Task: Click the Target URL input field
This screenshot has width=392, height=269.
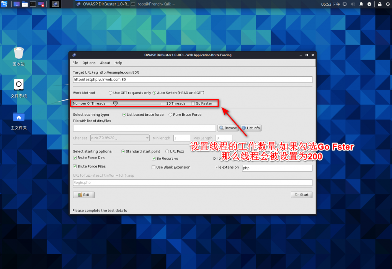Action: pos(193,80)
